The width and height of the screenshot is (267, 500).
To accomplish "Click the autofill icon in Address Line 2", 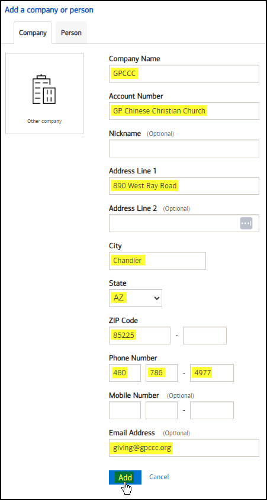I will (x=246, y=223).
